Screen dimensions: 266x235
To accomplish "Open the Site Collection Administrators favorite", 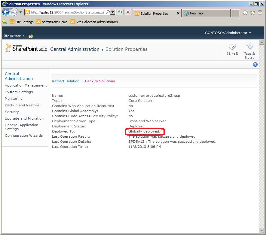I will pos(94,22).
